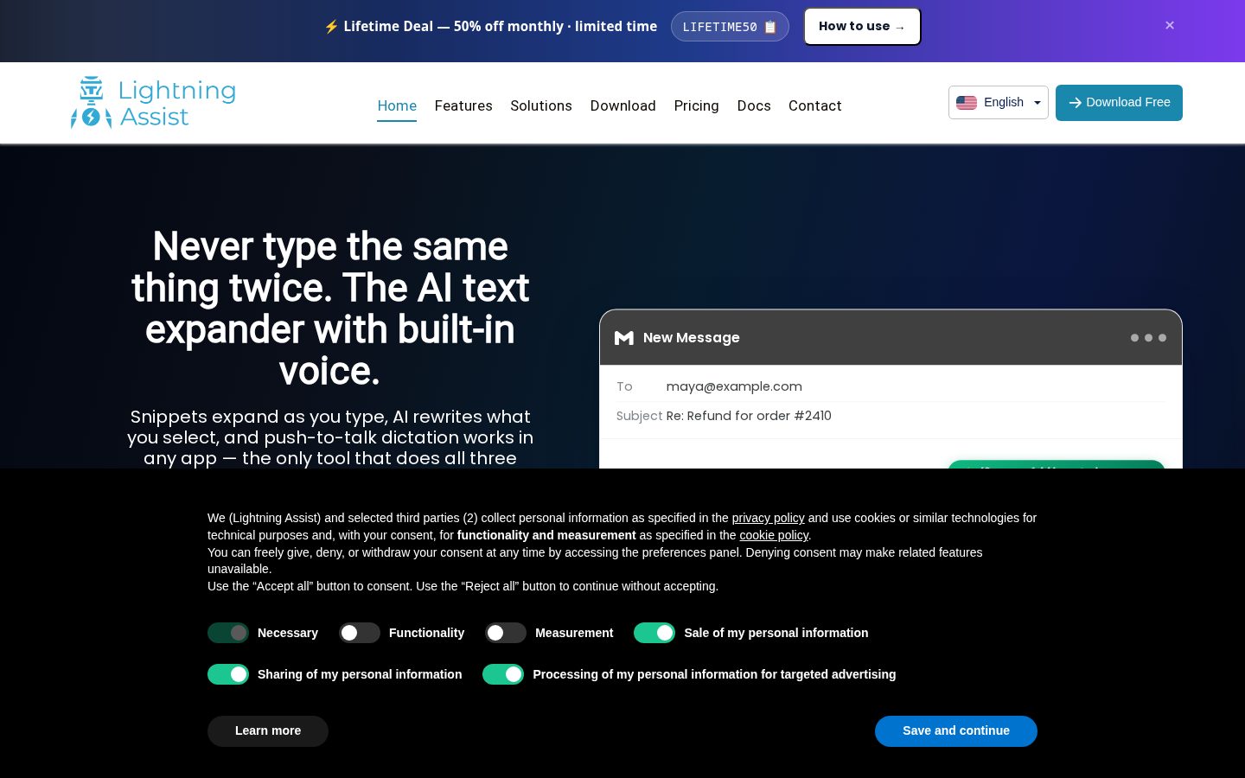Screen dimensions: 1245x778
Task: Open the cookie policy link
Action: [774, 535]
